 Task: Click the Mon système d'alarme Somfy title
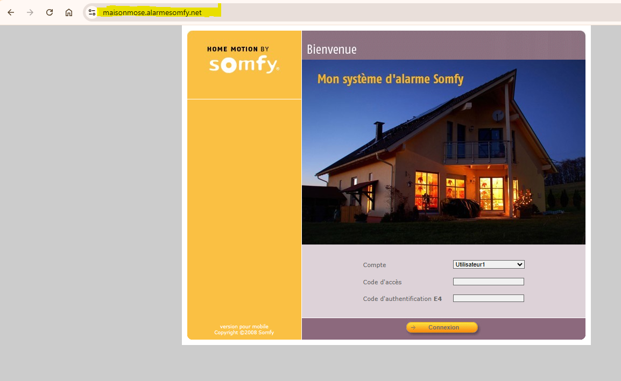390,80
